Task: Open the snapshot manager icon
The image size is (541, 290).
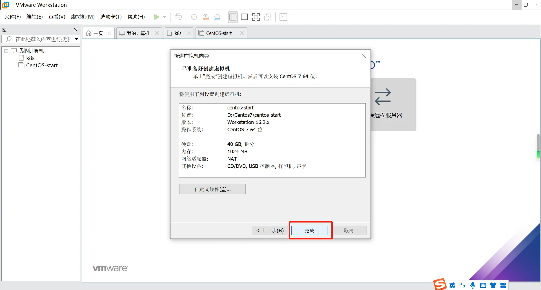Action: click(x=217, y=17)
